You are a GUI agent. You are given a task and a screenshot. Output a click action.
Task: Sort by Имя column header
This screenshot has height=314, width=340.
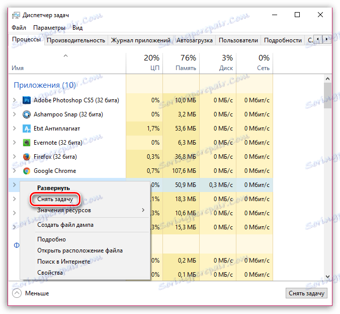(x=67, y=63)
